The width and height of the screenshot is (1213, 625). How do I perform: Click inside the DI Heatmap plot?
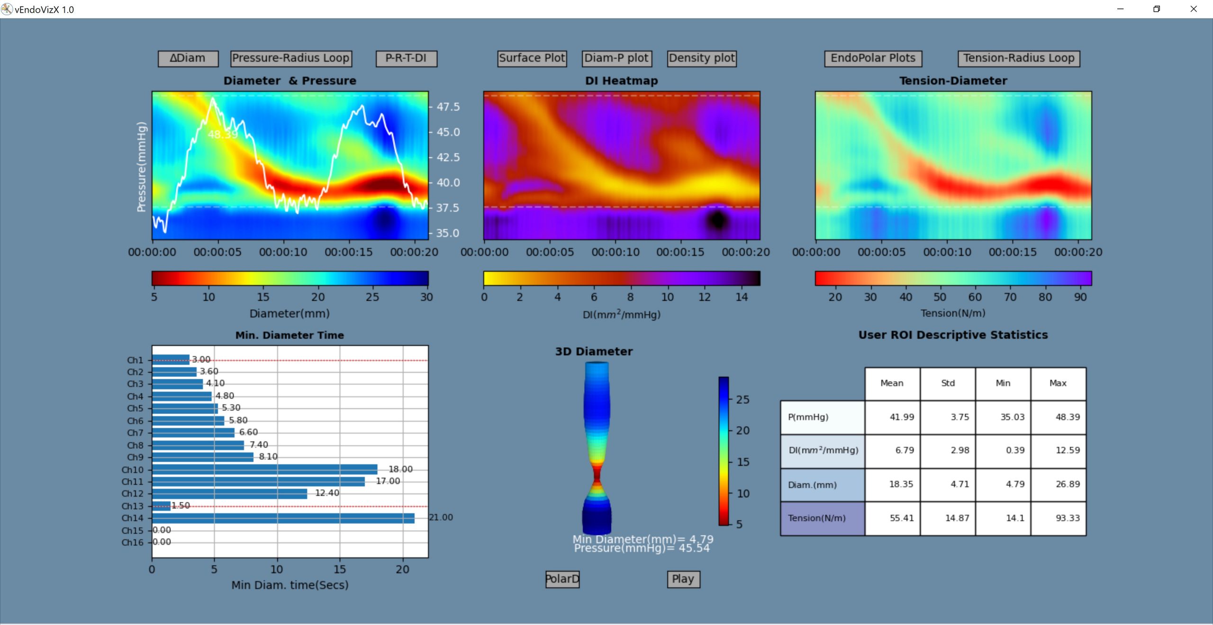coord(621,166)
